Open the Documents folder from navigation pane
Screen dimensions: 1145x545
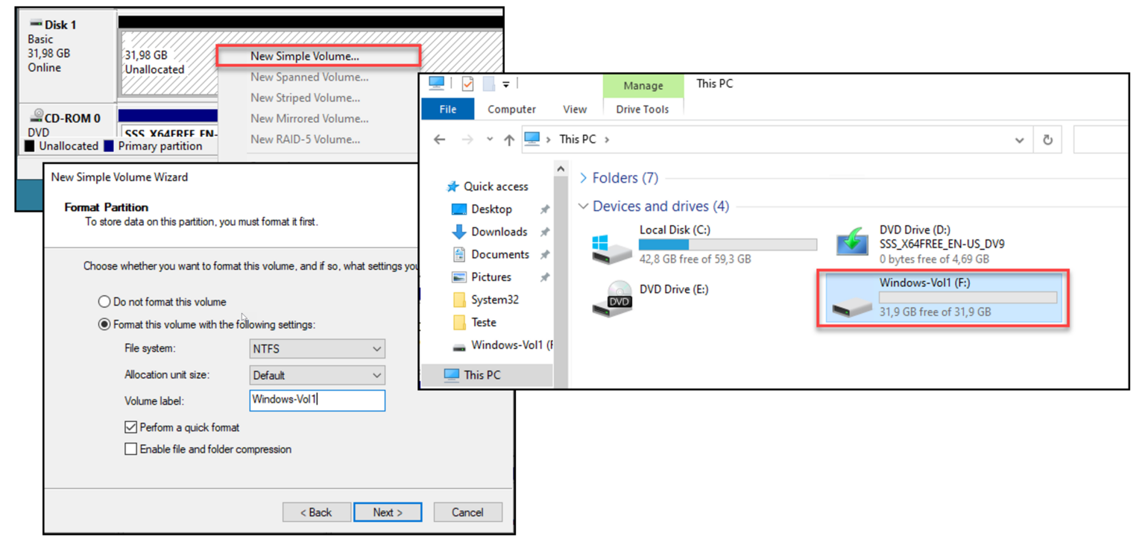(500, 254)
